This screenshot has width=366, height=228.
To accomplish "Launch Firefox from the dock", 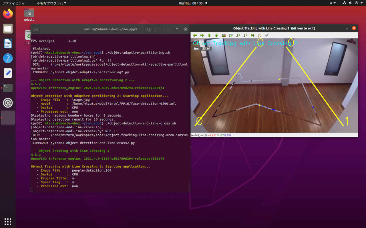I will [x=8, y=14].
